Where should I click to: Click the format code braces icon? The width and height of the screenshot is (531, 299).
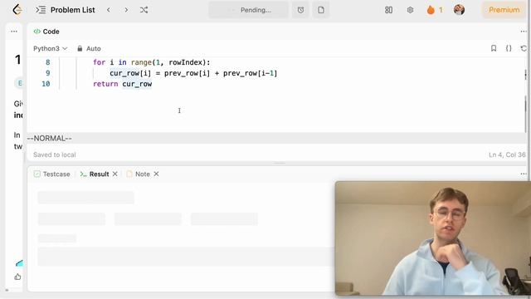pos(509,48)
